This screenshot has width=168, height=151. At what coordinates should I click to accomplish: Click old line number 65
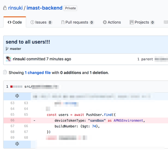pyautogui.click(x=12, y=115)
